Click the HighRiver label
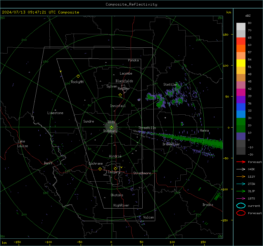This screenshot has width=263, height=246. pyautogui.click(x=121, y=205)
